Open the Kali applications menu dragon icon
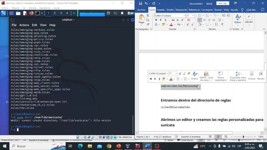 click(3, 13)
